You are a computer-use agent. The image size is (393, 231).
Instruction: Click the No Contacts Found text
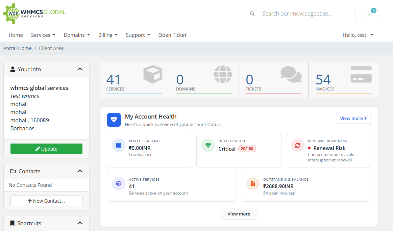pyautogui.click(x=30, y=185)
